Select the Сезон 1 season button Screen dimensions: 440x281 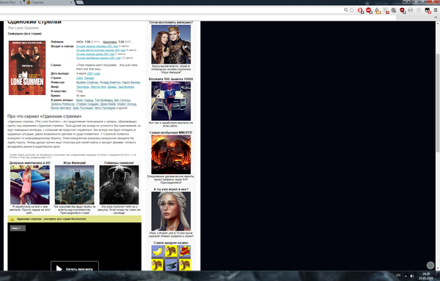(18, 228)
